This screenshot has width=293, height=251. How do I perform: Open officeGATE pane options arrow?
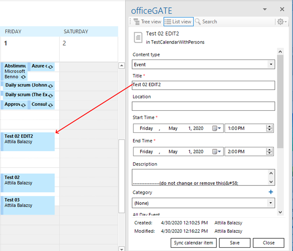point(265,9)
